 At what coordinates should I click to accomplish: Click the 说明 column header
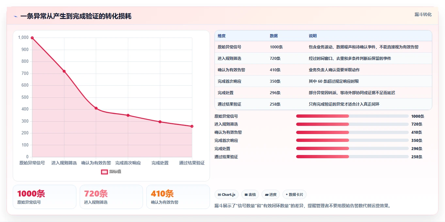[313, 36]
